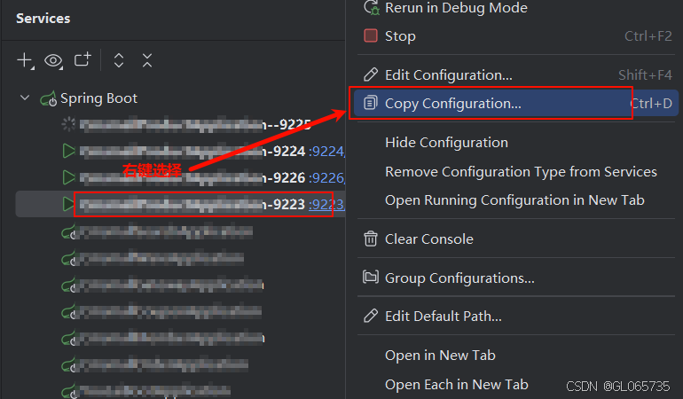Click the Clear Console trash icon
The width and height of the screenshot is (683, 399).
(x=371, y=239)
